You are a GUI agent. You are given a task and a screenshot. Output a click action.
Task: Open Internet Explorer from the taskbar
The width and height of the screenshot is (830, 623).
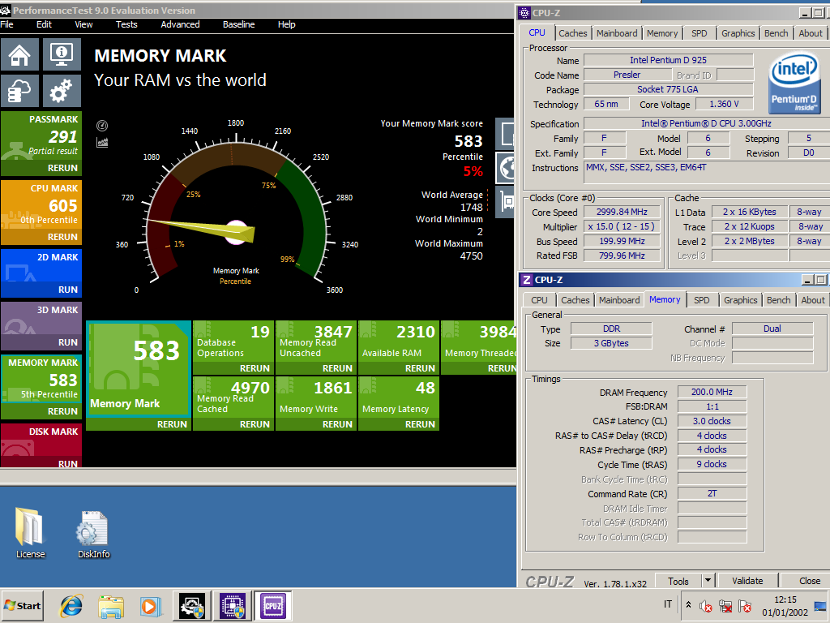[71, 605]
